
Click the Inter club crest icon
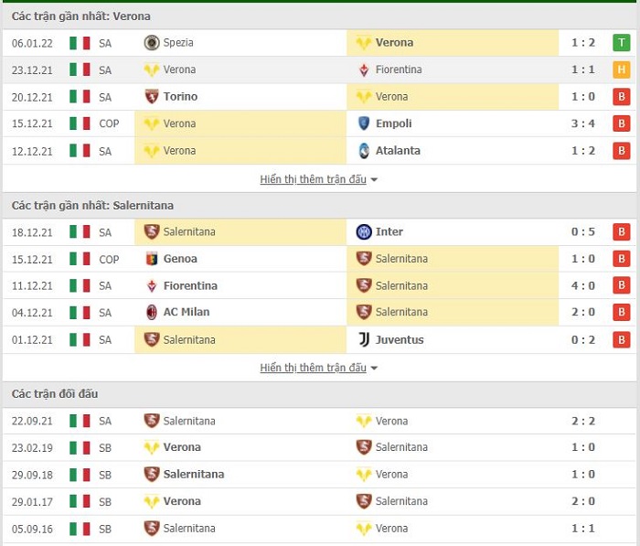364,232
